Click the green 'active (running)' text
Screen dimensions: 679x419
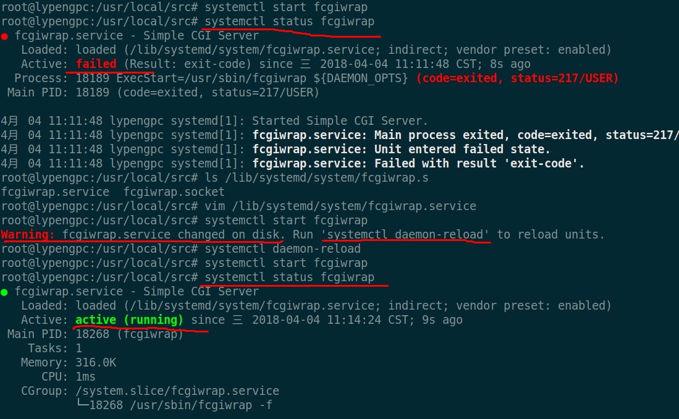pos(129,320)
